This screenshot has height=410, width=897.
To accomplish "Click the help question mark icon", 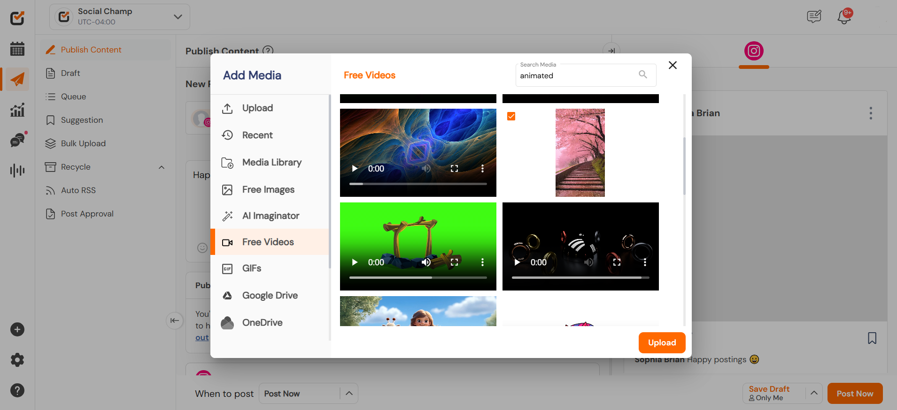I will 17,390.
